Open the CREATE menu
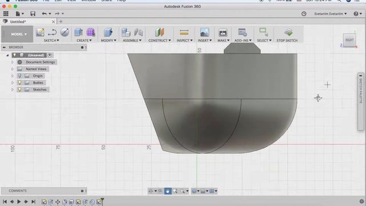The width and height of the screenshot is (366, 206). (x=84, y=41)
